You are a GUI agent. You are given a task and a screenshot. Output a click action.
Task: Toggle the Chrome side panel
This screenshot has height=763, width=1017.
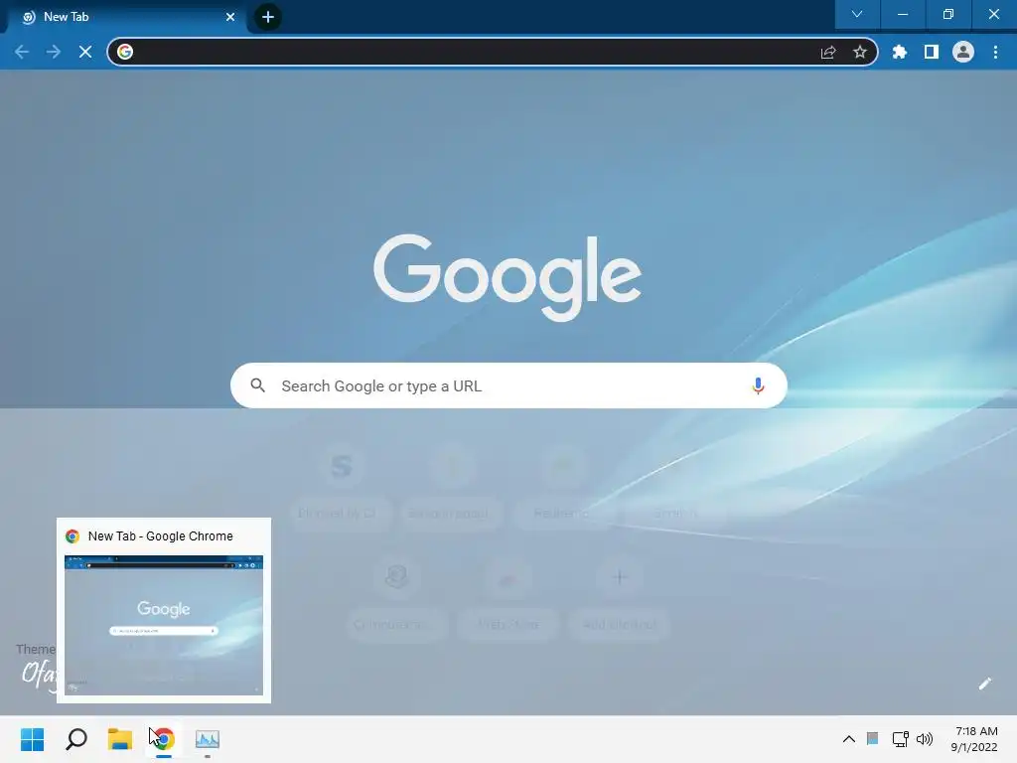pyautogui.click(x=932, y=52)
